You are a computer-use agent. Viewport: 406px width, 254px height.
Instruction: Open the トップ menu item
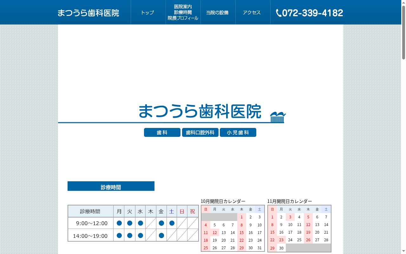click(x=147, y=12)
